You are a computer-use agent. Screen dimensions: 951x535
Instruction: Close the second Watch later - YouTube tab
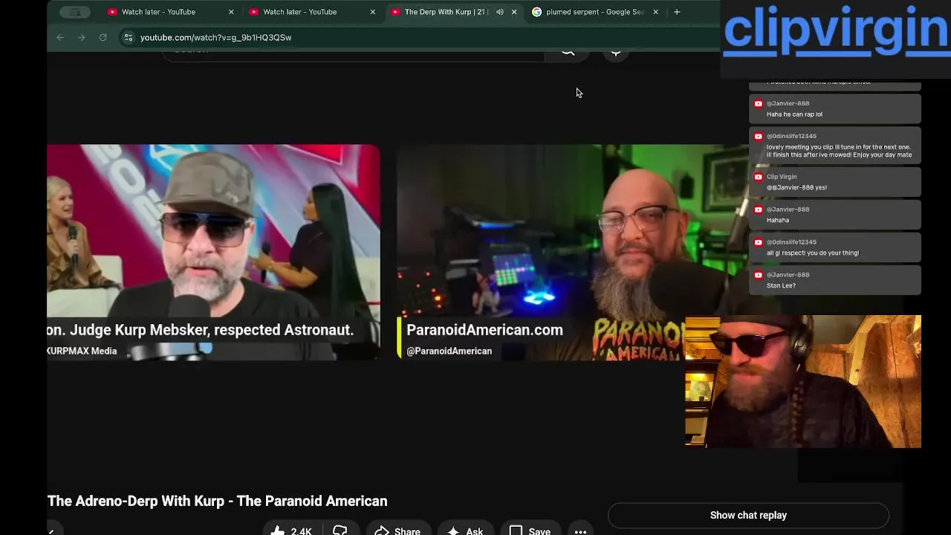tap(372, 12)
